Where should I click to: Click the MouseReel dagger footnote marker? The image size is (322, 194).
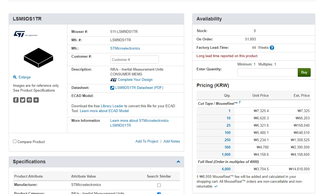[x=240, y=102]
